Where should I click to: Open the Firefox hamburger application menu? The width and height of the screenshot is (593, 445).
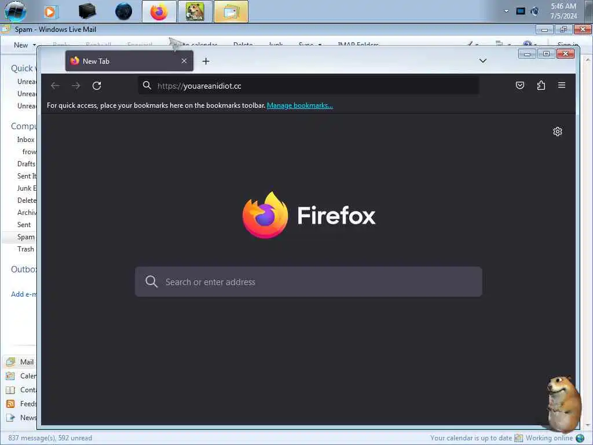562,86
